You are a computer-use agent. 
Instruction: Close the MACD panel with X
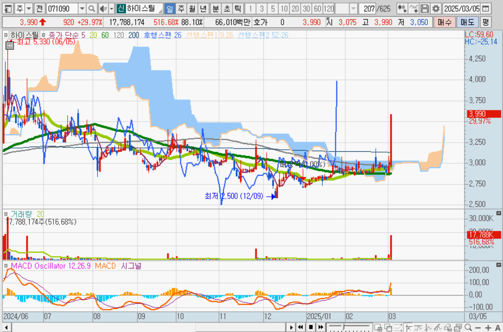[498, 265]
